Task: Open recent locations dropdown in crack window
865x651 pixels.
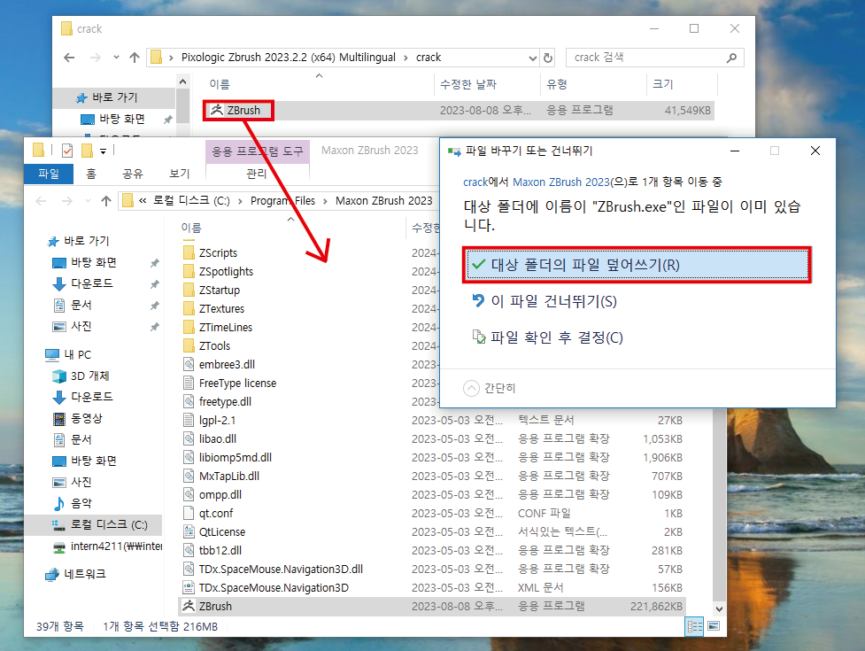Action: (x=116, y=58)
